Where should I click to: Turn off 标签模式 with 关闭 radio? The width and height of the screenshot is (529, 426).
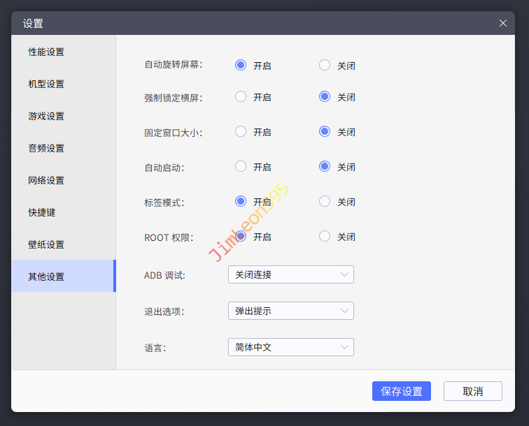click(325, 201)
